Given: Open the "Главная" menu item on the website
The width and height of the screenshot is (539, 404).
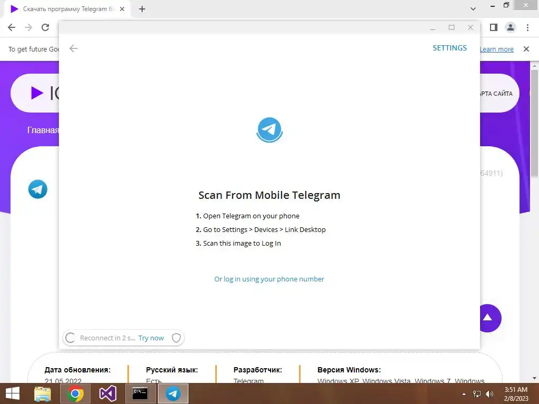Looking at the screenshot, I should (x=43, y=130).
